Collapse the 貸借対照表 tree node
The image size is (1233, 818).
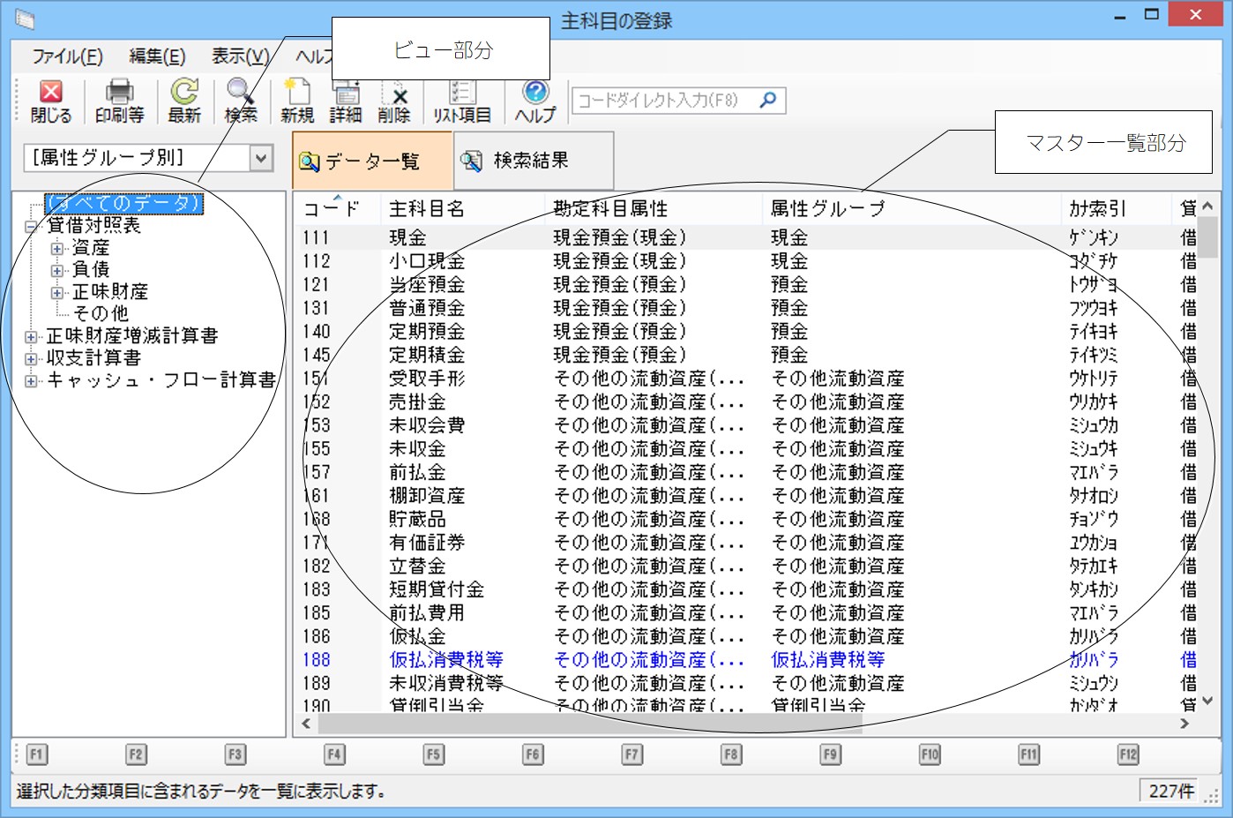(31, 227)
